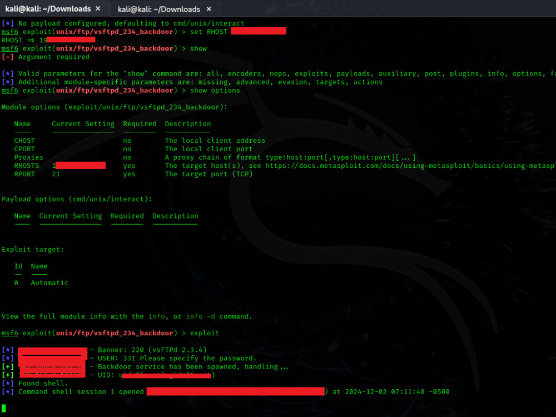This screenshot has height=417, width=556.
Task: Click the 'Argument required' error line
Action: (46, 57)
